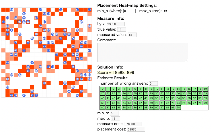This screenshot has width=211, height=135.
Task: Click the max_p (red) input field
Action: tap(169, 11)
